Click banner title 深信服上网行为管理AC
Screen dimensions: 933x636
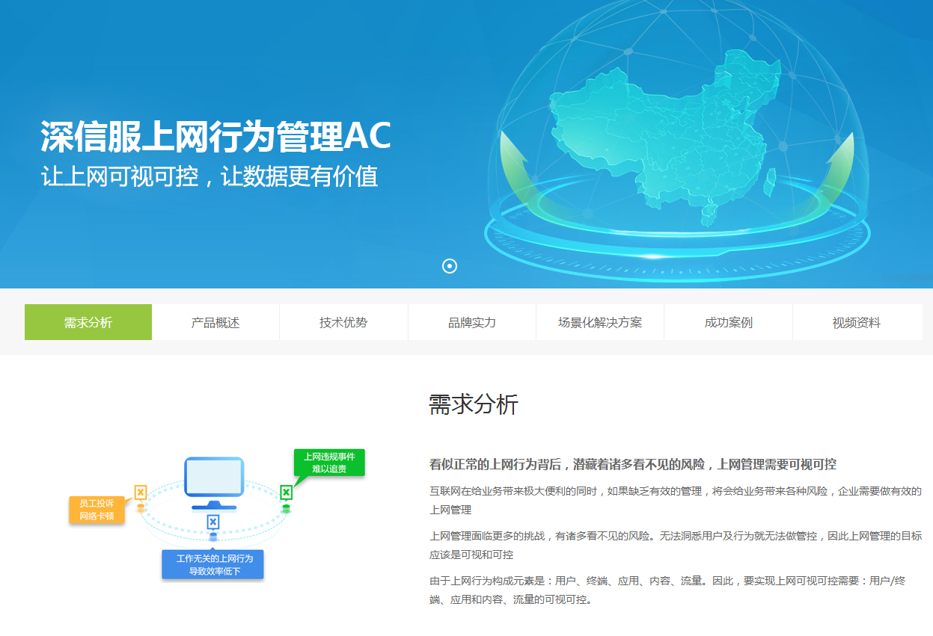(215, 137)
